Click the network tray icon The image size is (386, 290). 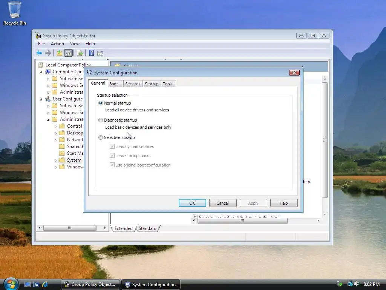pyautogui.click(x=350, y=284)
